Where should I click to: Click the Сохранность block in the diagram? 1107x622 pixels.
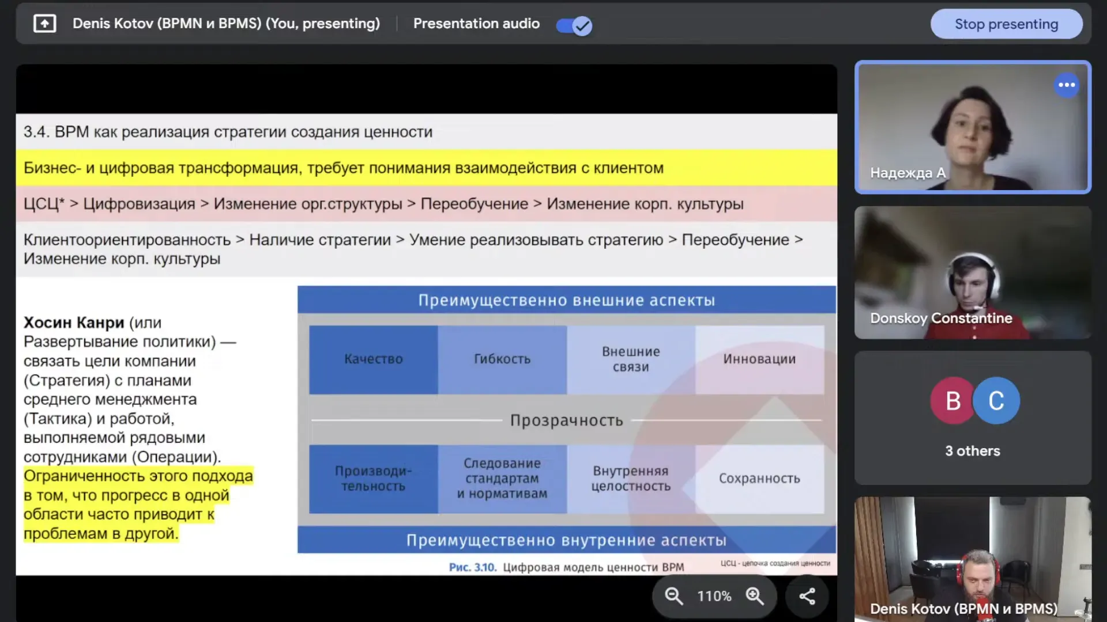tap(759, 479)
